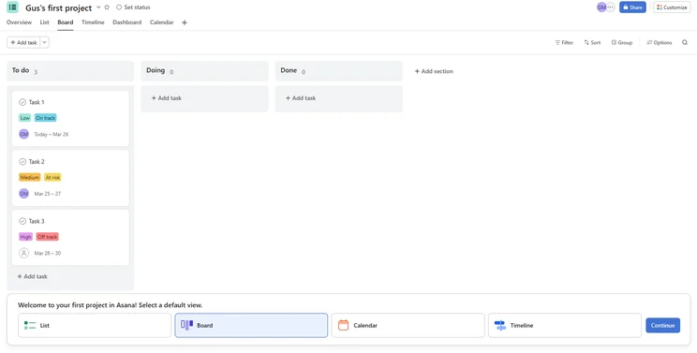Add a new view tab with plus icon

point(185,22)
